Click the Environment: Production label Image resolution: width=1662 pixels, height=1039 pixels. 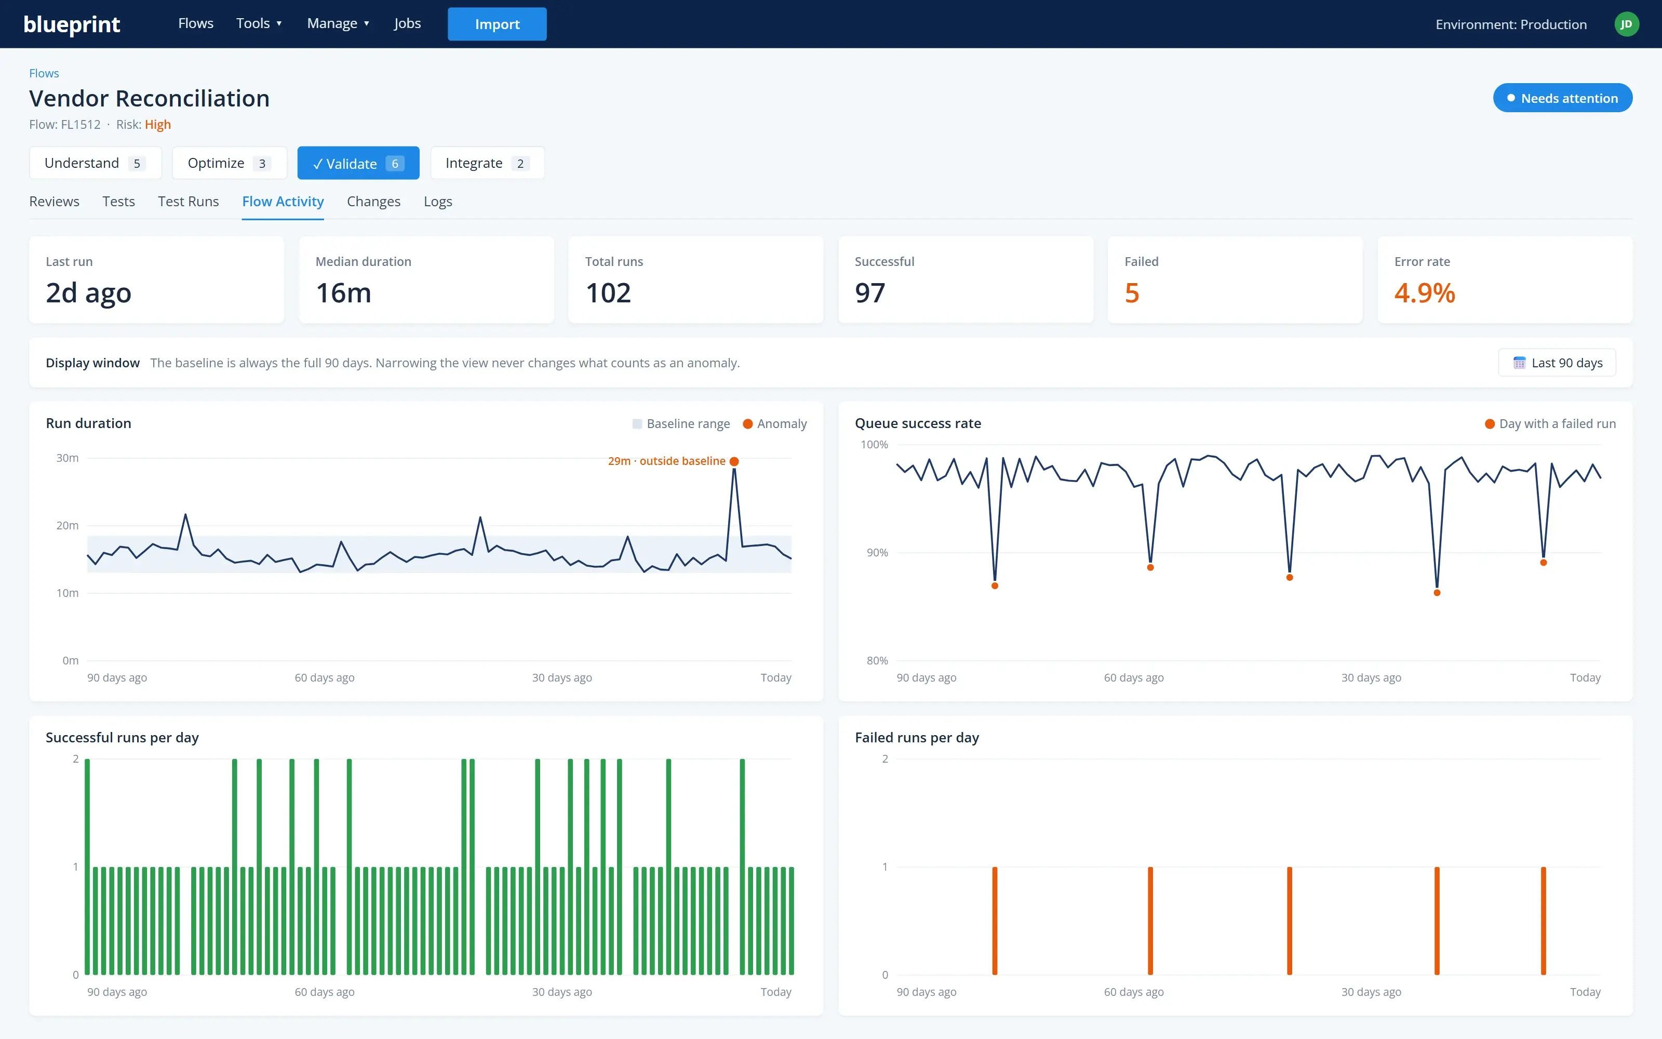click(x=1511, y=24)
